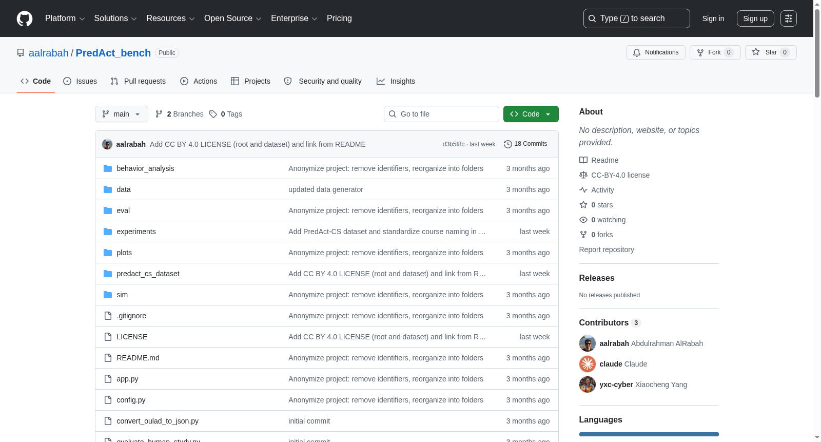The width and height of the screenshot is (821, 442).
Task: Click the Notifications button
Action: (x=656, y=52)
